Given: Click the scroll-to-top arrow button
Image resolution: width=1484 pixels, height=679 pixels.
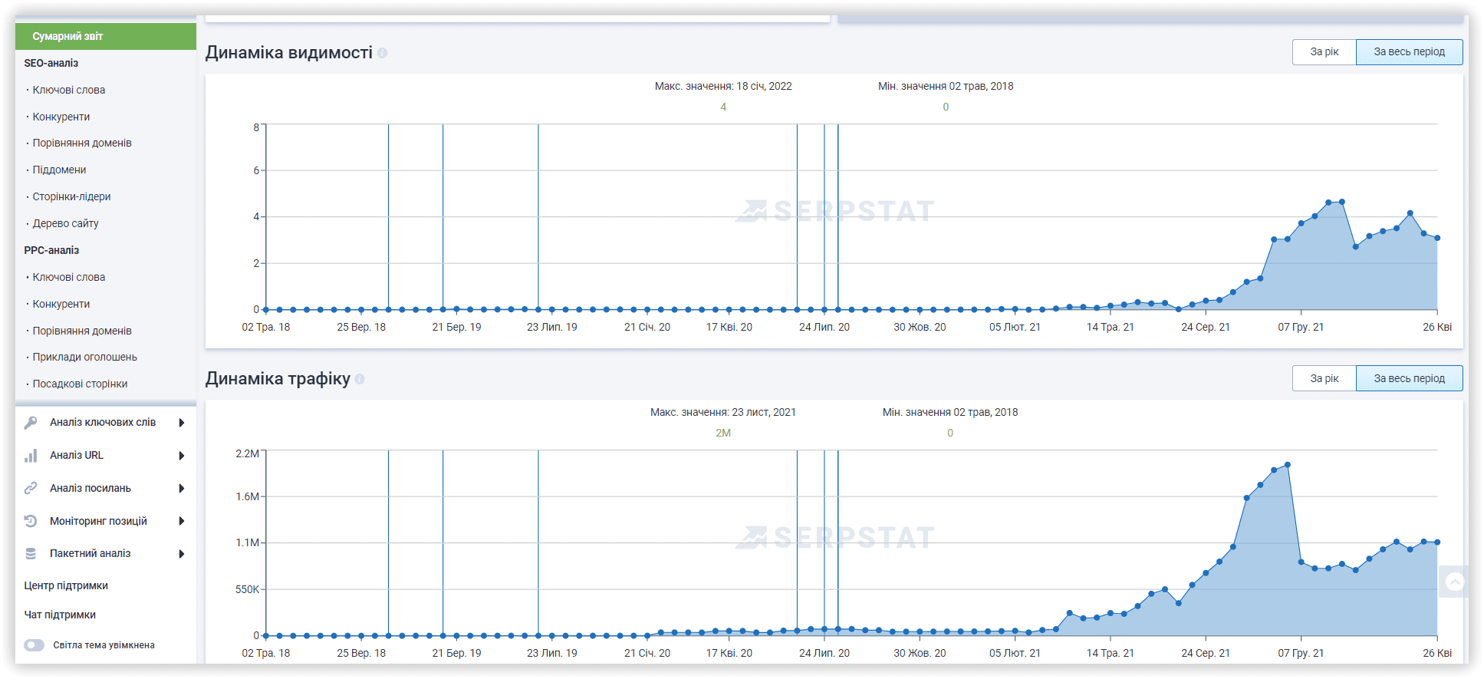Looking at the screenshot, I should [x=1454, y=582].
